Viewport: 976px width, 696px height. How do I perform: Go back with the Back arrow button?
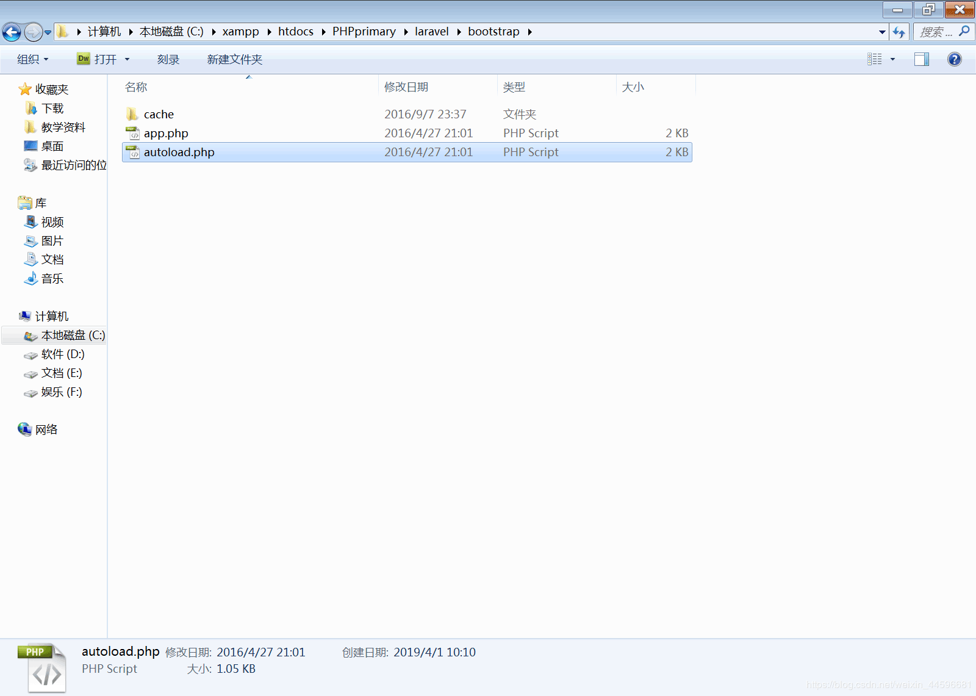(x=12, y=32)
